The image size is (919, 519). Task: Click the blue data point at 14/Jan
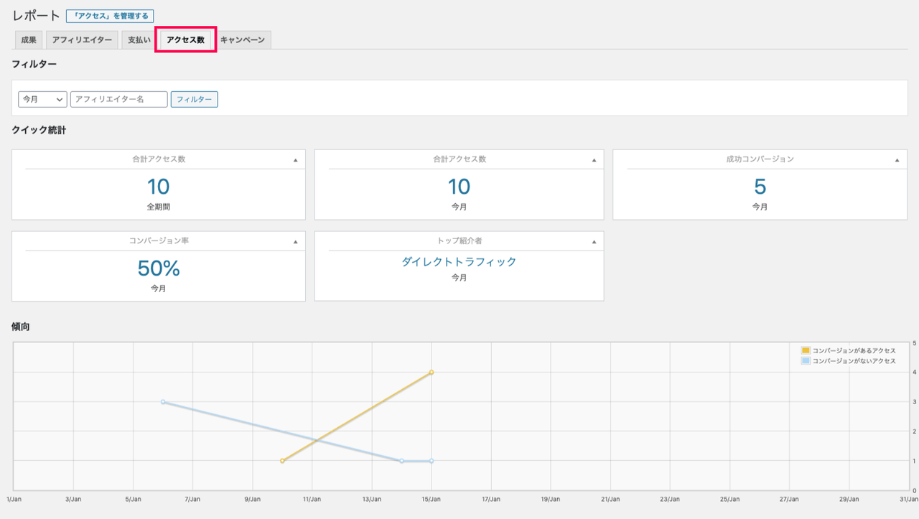(401, 461)
